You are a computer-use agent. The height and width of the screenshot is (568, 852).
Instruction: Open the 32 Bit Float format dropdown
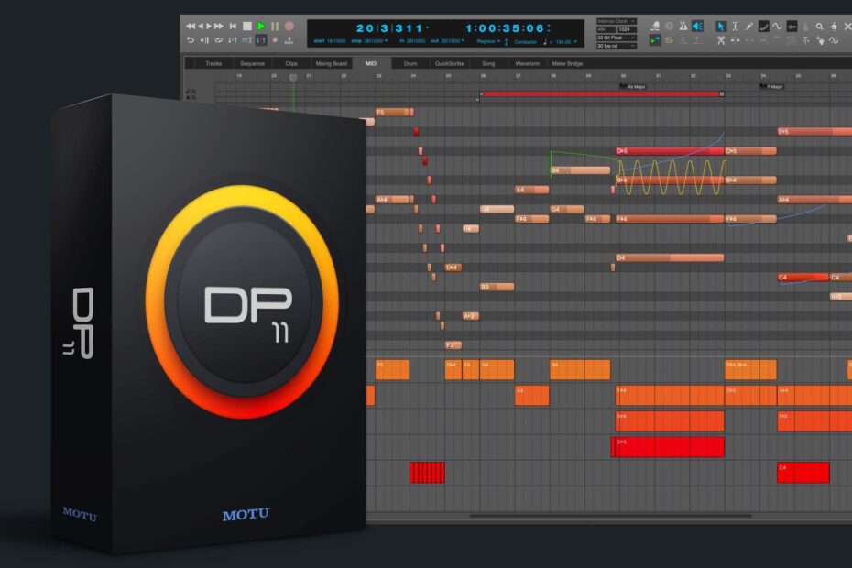click(617, 38)
